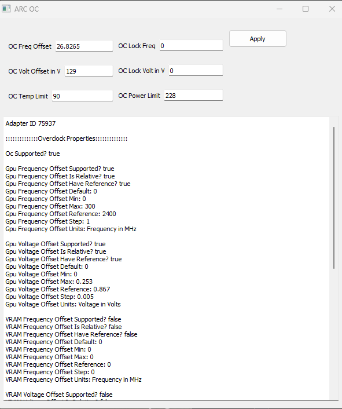Click 'Gpu Voltage Offset Default: 0' line

47,267
